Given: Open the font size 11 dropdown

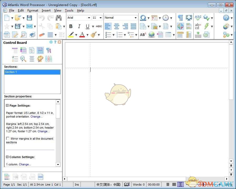Looking at the screenshot, I should 100,18.
